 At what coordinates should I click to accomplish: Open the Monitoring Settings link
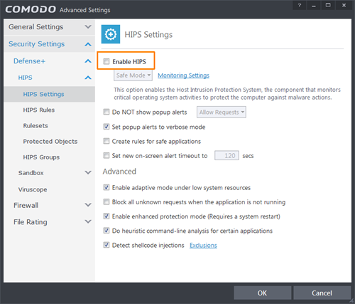(x=183, y=75)
